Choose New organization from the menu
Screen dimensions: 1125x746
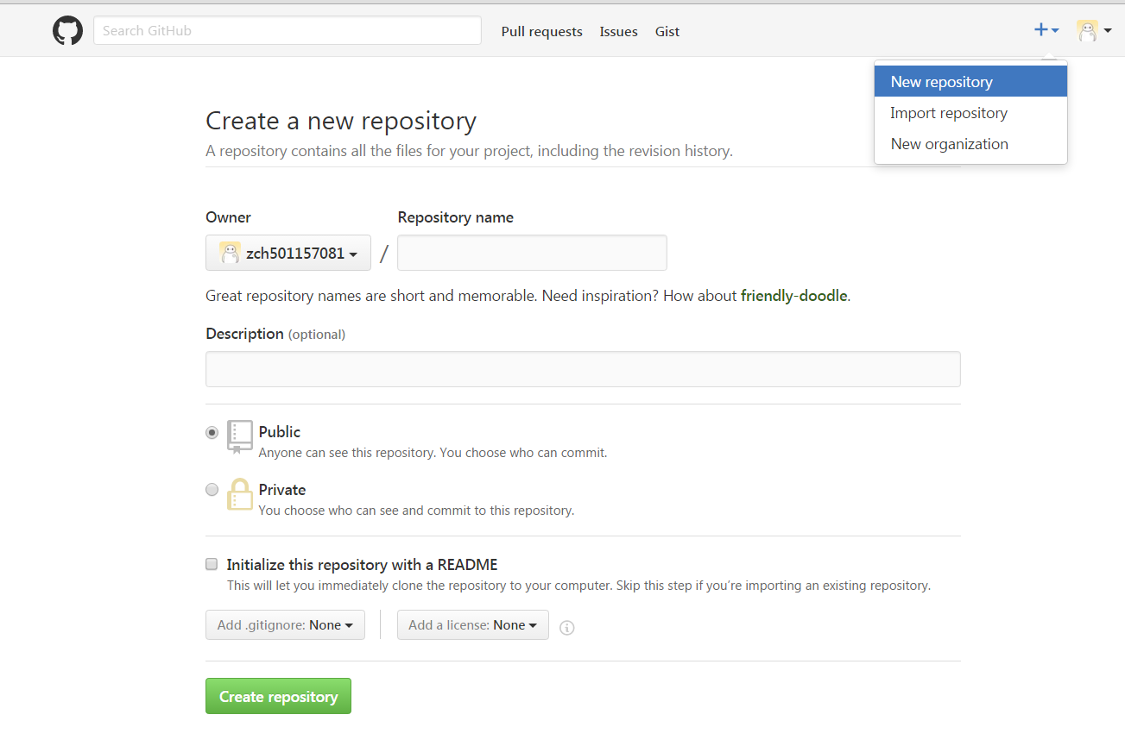970,144
